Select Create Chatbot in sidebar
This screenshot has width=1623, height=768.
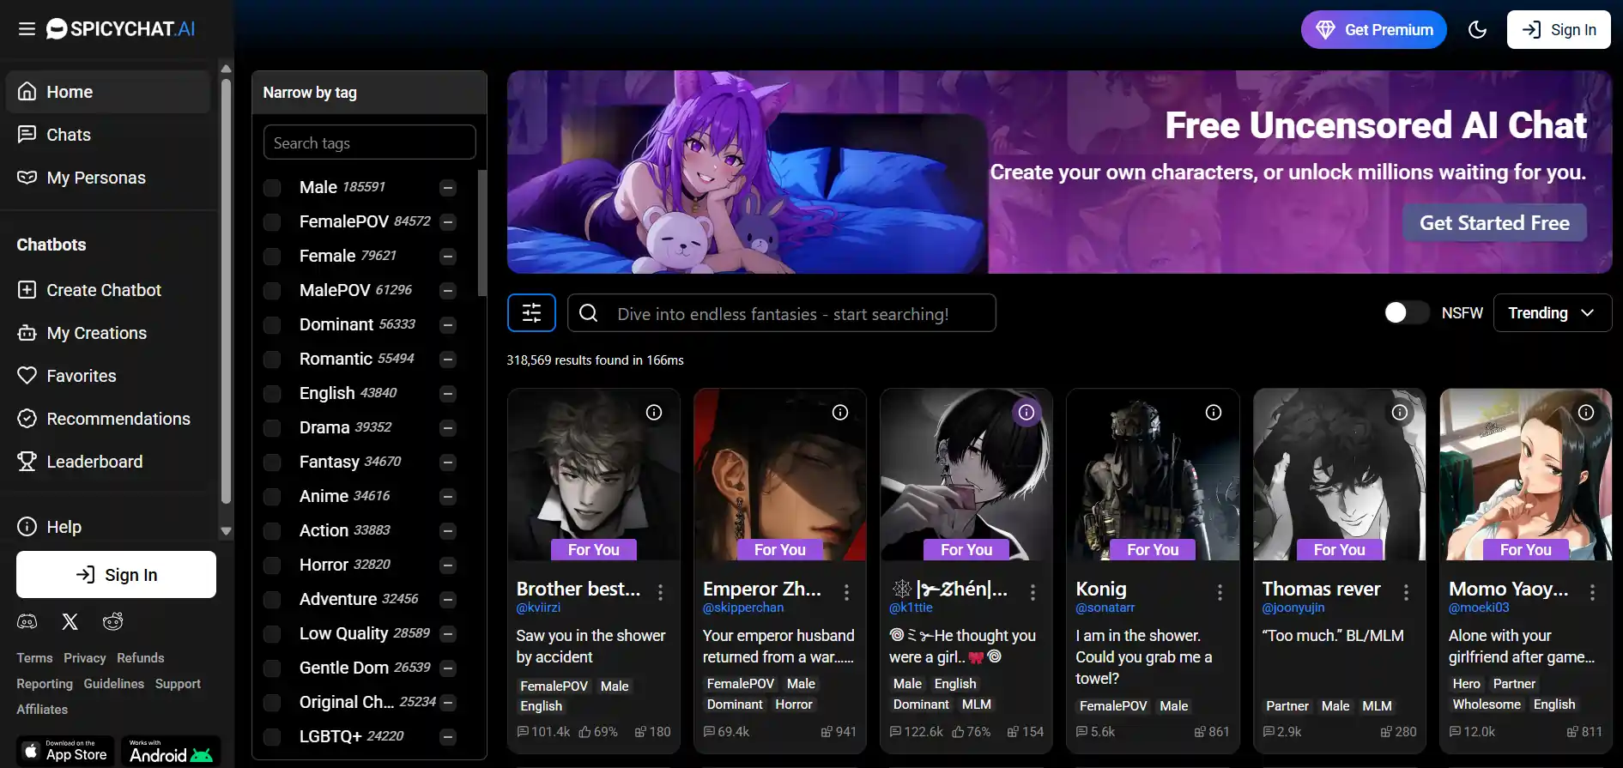(108, 290)
